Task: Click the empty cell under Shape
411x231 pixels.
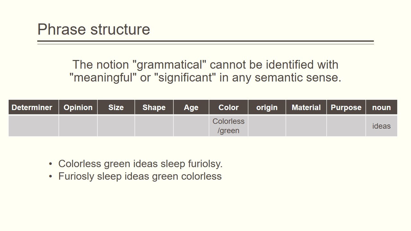Action: [154, 126]
